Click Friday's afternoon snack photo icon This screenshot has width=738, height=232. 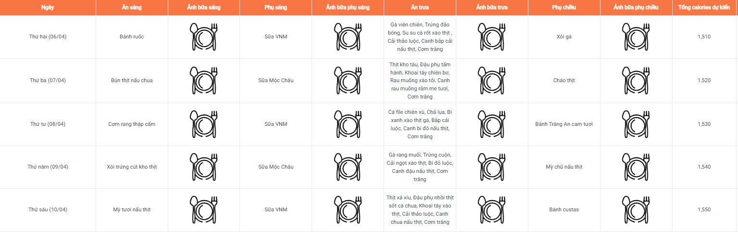pos(636,209)
